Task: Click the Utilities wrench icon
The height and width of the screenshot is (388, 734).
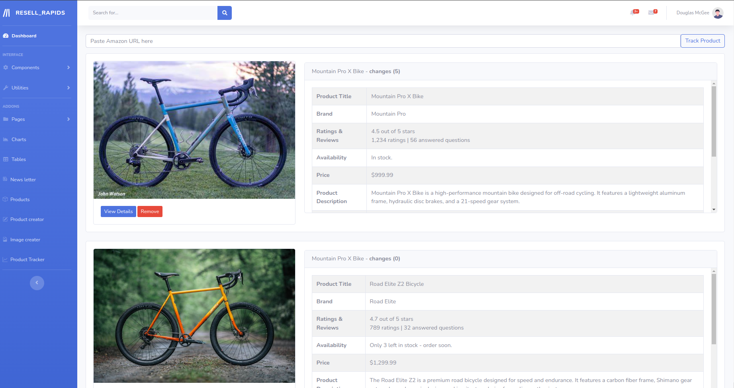Action: click(x=6, y=88)
